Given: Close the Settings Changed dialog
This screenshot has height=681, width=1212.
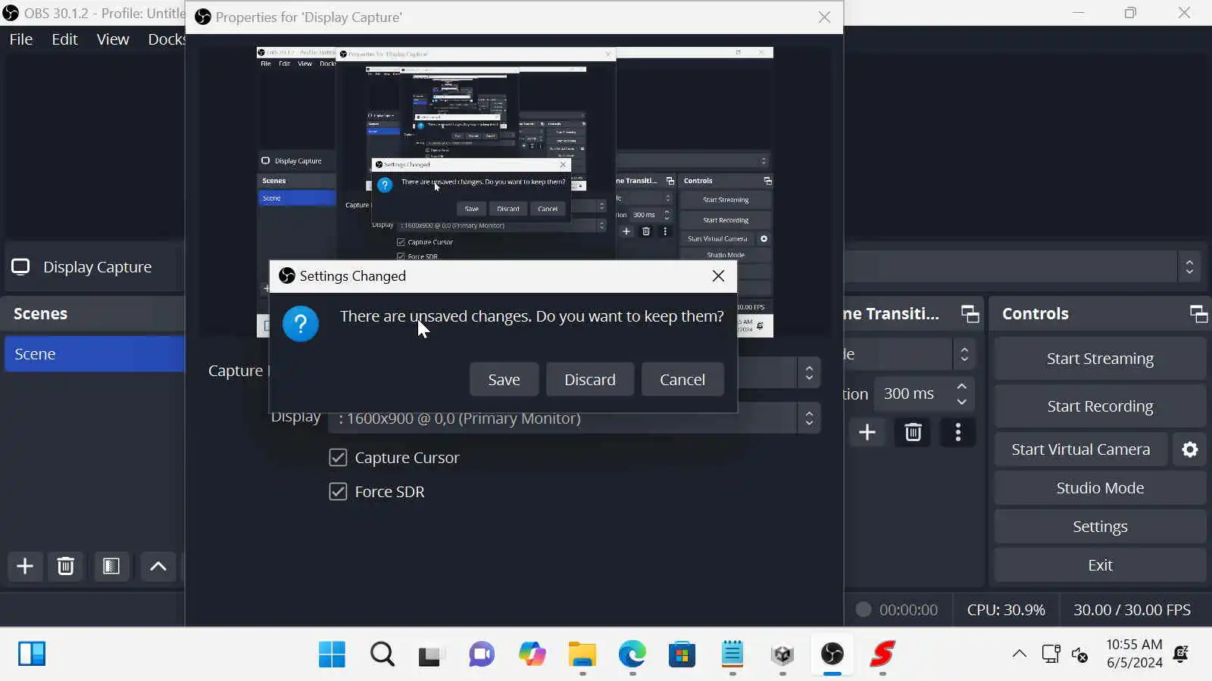Looking at the screenshot, I should pyautogui.click(x=718, y=276).
